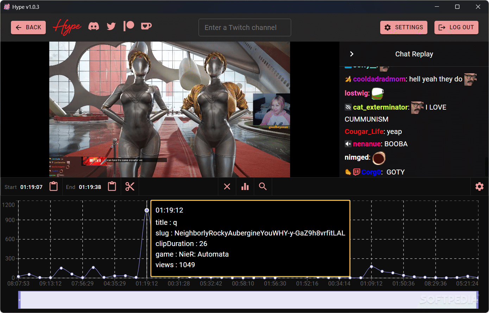Click username cat_exterminator in chat

tap(381, 107)
